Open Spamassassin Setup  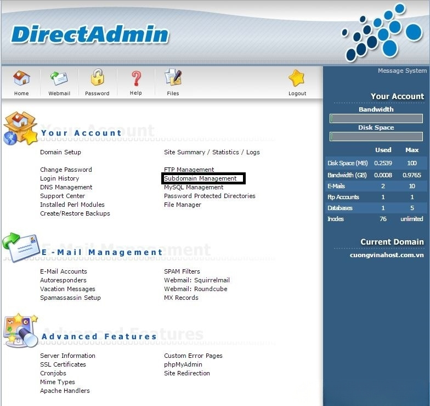click(70, 298)
